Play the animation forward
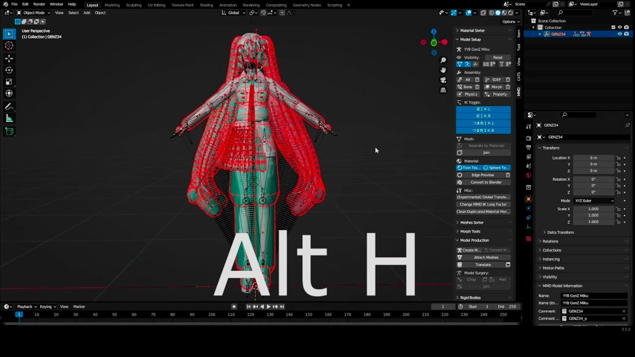Image resolution: width=635 pixels, height=357 pixels. pyautogui.click(x=268, y=306)
